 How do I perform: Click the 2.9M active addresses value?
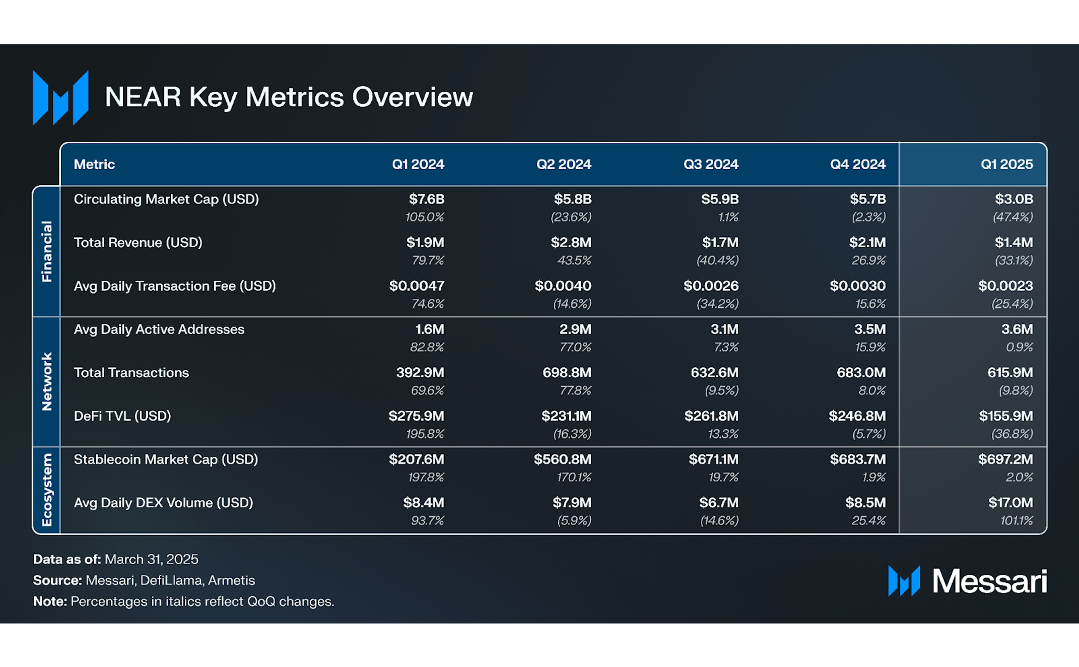tap(575, 329)
